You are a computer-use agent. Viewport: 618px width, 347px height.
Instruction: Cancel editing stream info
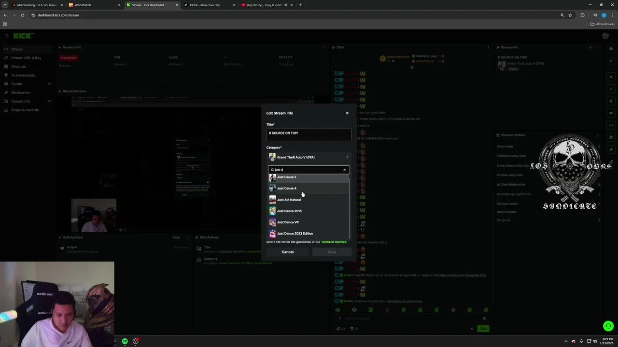pyautogui.click(x=287, y=252)
